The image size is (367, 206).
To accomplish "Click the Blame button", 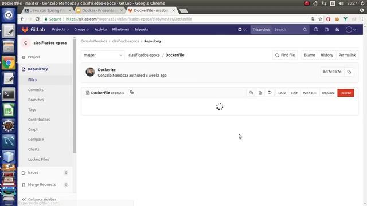I will [310, 55].
